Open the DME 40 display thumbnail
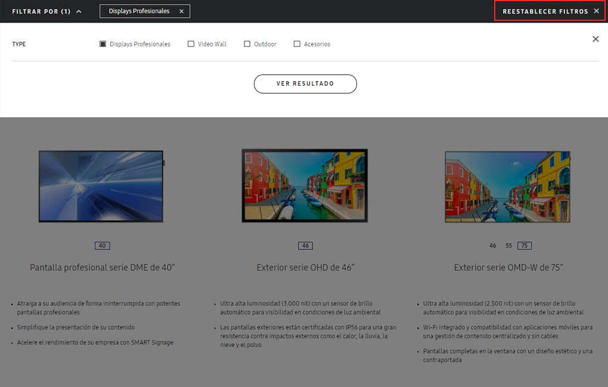The height and width of the screenshot is (387, 608). (x=101, y=187)
